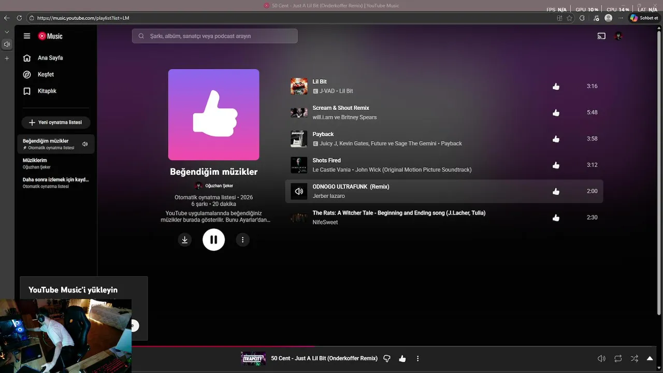Add new vertical tab plus icon
663x373 pixels.
[x=7, y=59]
